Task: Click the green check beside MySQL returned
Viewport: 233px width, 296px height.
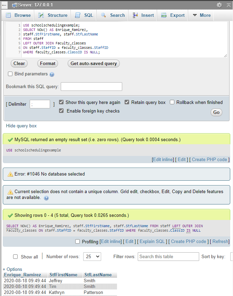Action: (10, 140)
